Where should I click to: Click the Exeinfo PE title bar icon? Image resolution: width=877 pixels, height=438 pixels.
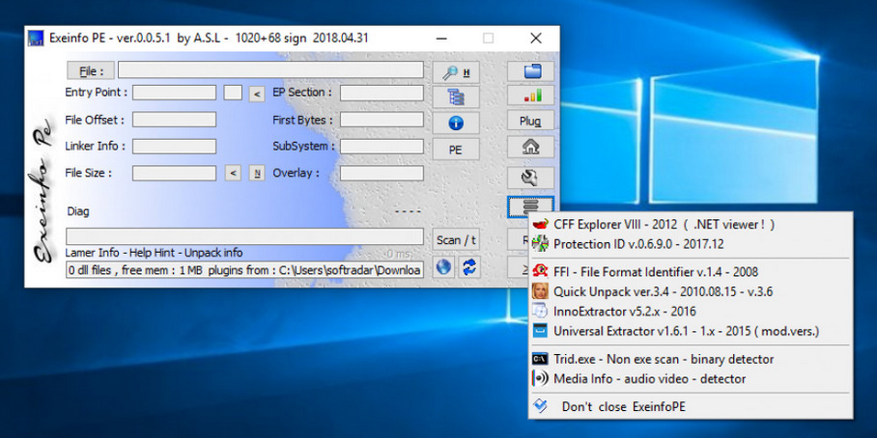(35, 38)
